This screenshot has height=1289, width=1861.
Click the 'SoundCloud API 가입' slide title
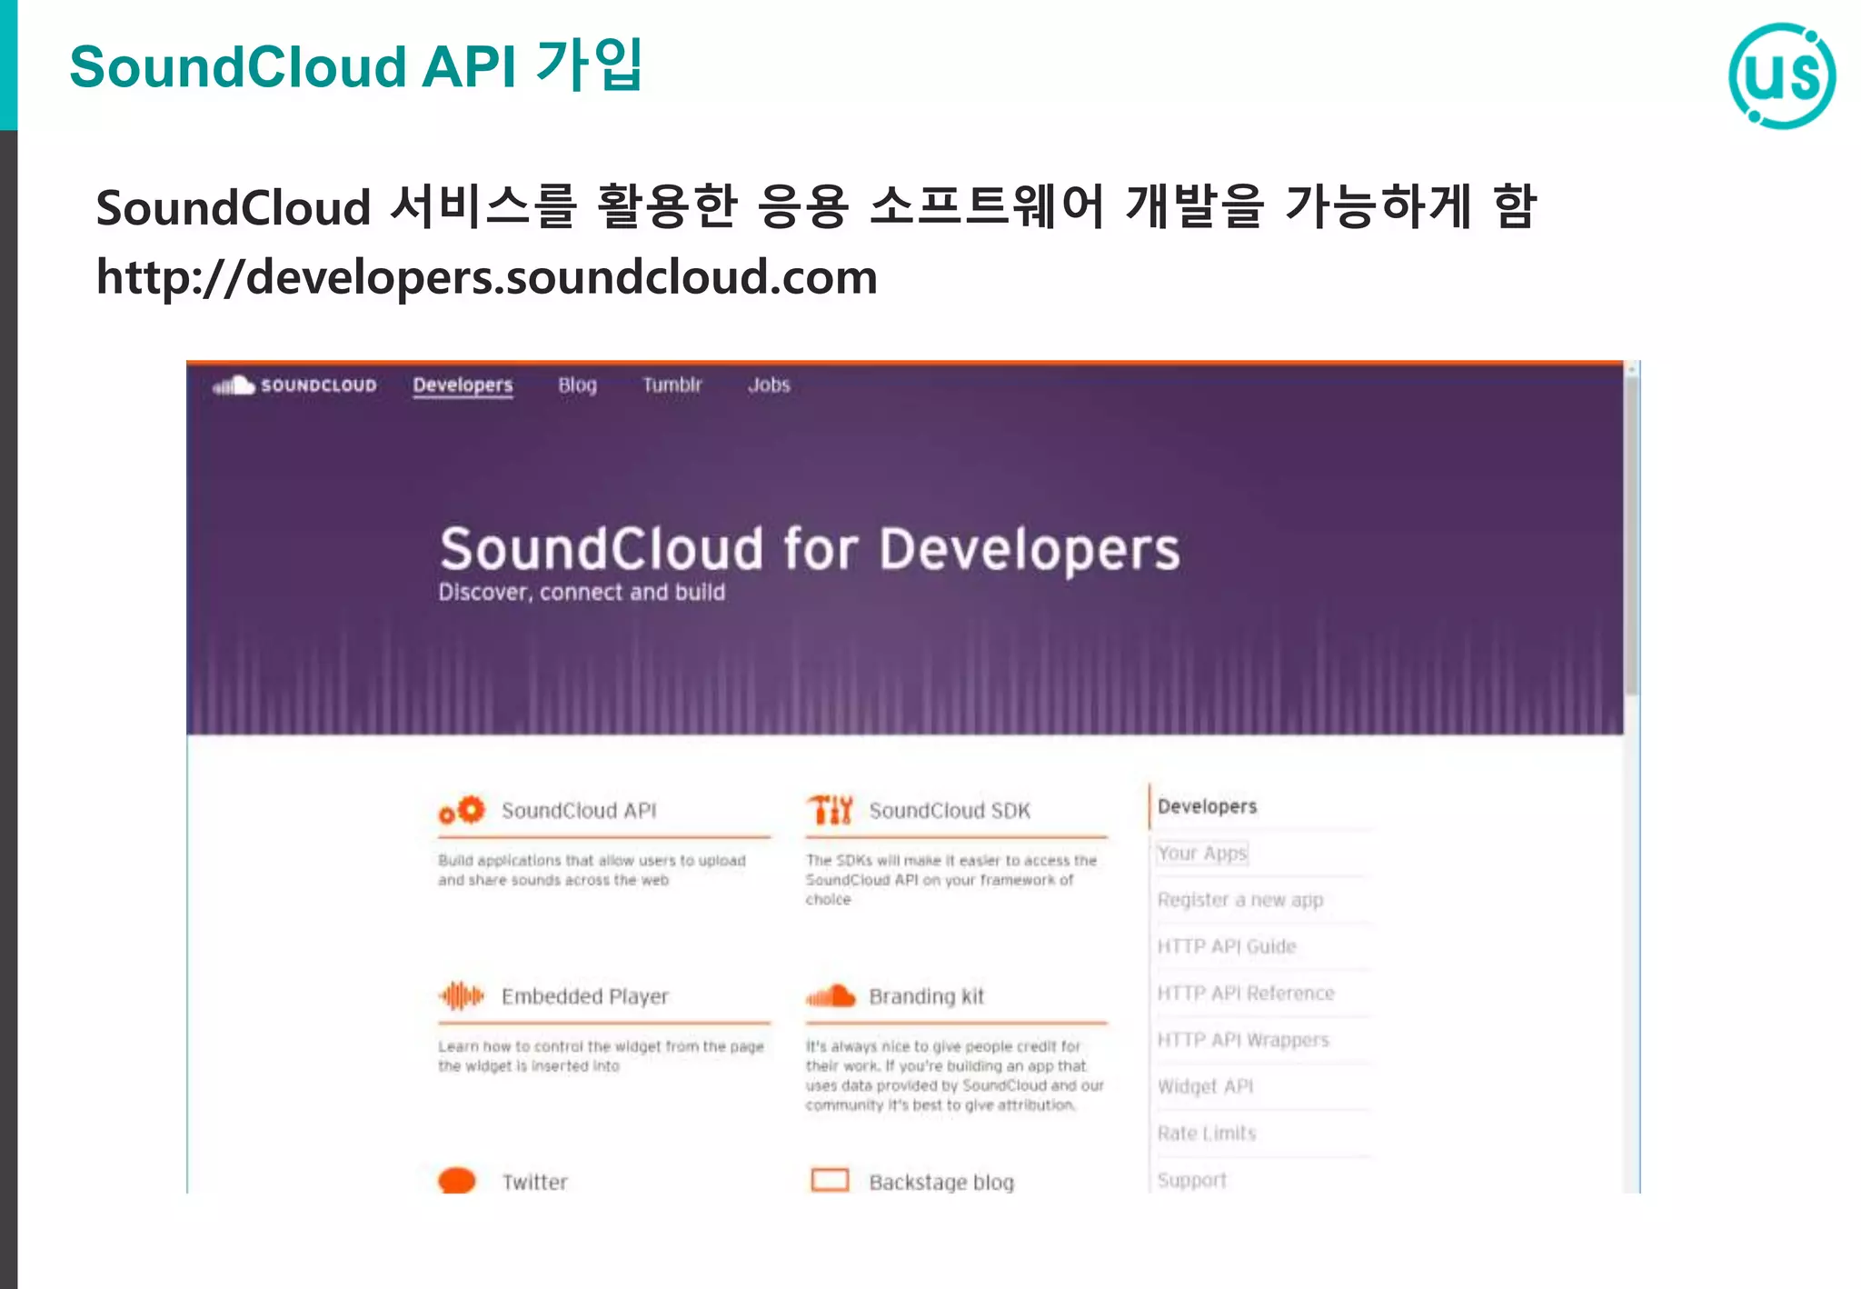pos(356,65)
